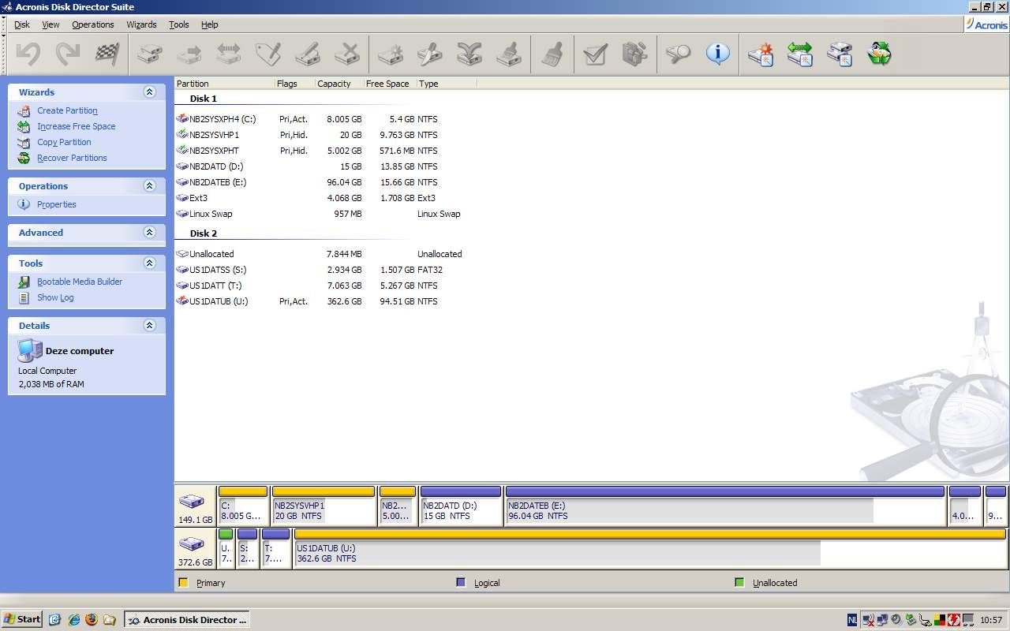Viewport: 1010px width, 631px height.
Task: Collapse the Tools panel
Action: (150, 263)
